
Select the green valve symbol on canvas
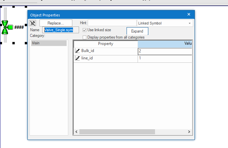click(x=6, y=27)
